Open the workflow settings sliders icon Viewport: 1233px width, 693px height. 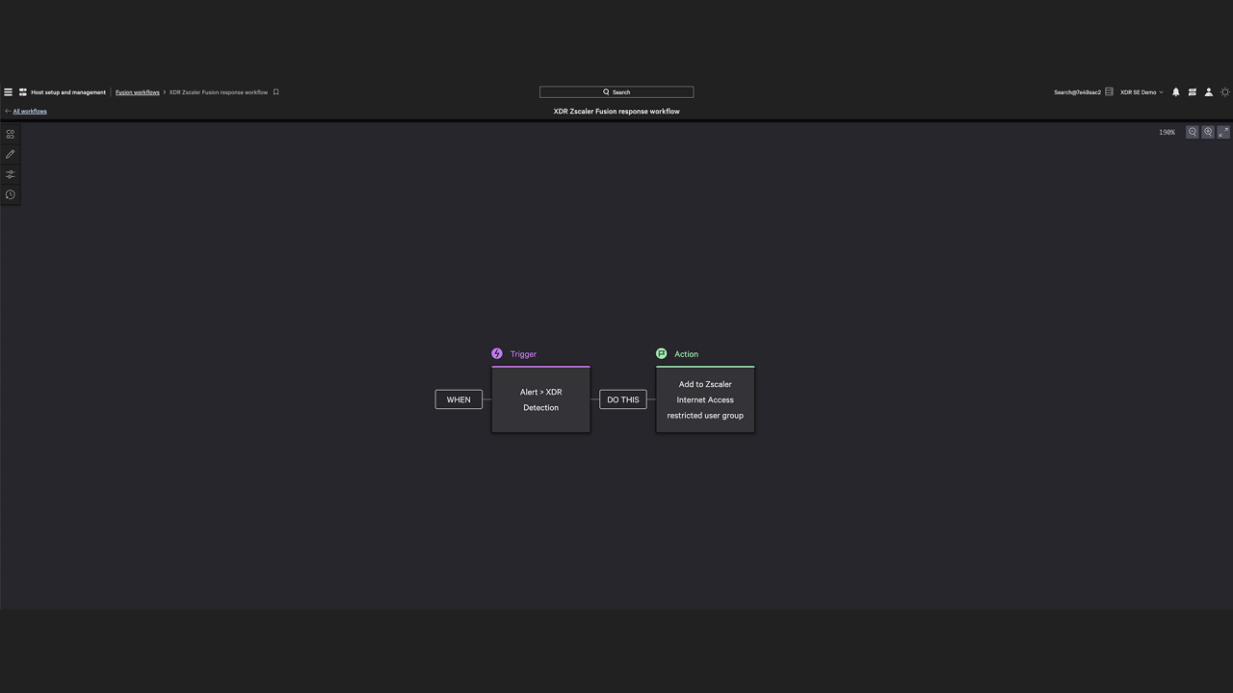click(11, 174)
